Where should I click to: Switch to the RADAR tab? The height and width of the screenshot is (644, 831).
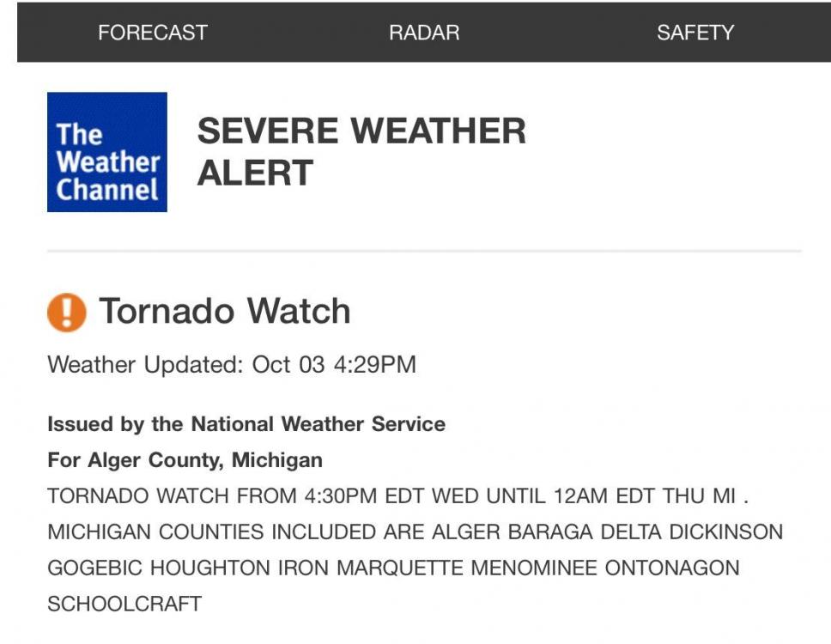(x=424, y=33)
